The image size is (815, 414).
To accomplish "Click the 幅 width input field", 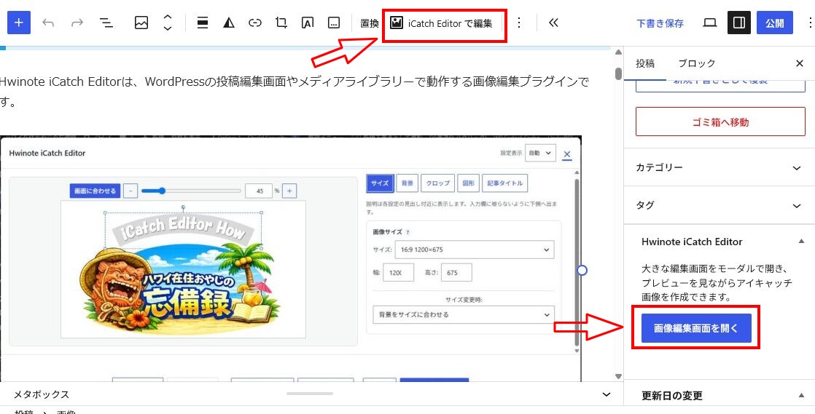I will [x=398, y=272].
